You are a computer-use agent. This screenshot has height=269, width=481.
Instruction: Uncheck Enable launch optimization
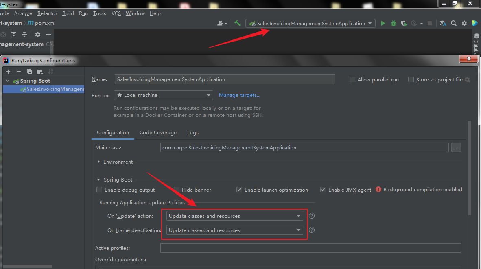[239, 190]
